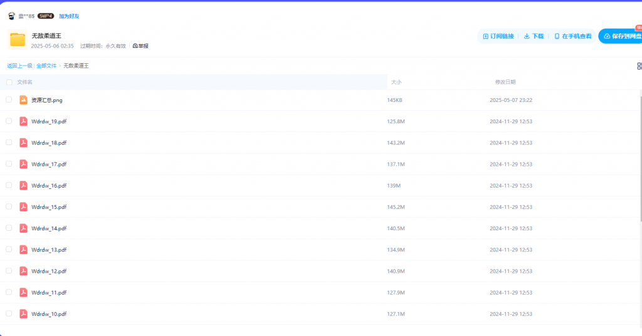
Task: Click the 下载 download button
Action: pos(534,36)
